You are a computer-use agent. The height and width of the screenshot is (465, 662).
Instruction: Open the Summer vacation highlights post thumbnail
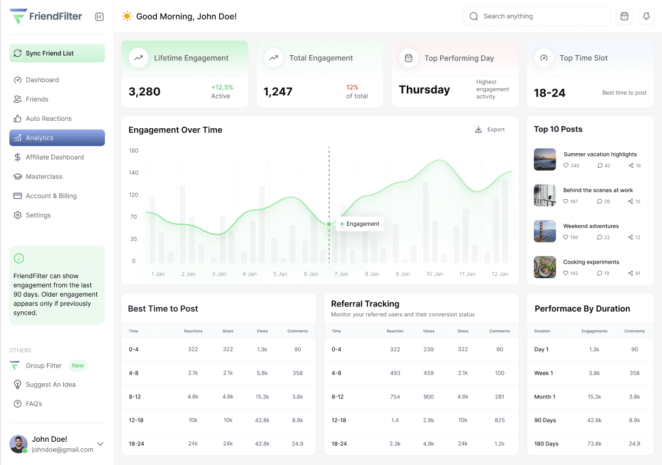(x=545, y=159)
